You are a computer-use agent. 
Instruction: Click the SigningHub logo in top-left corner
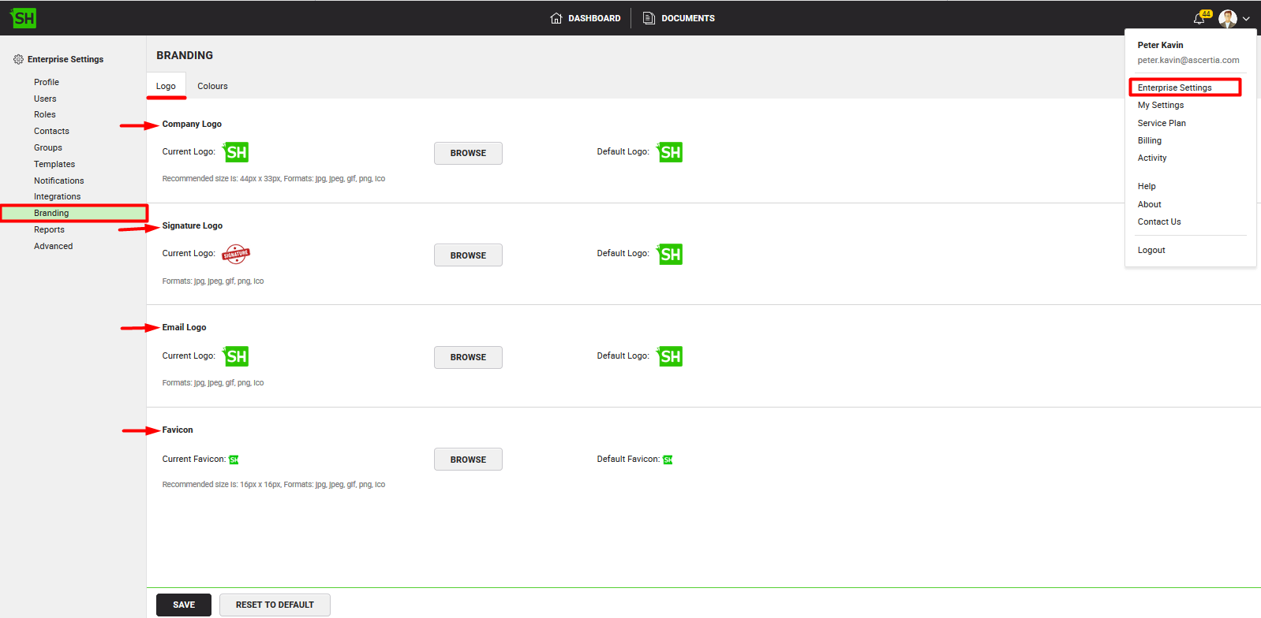click(x=24, y=18)
